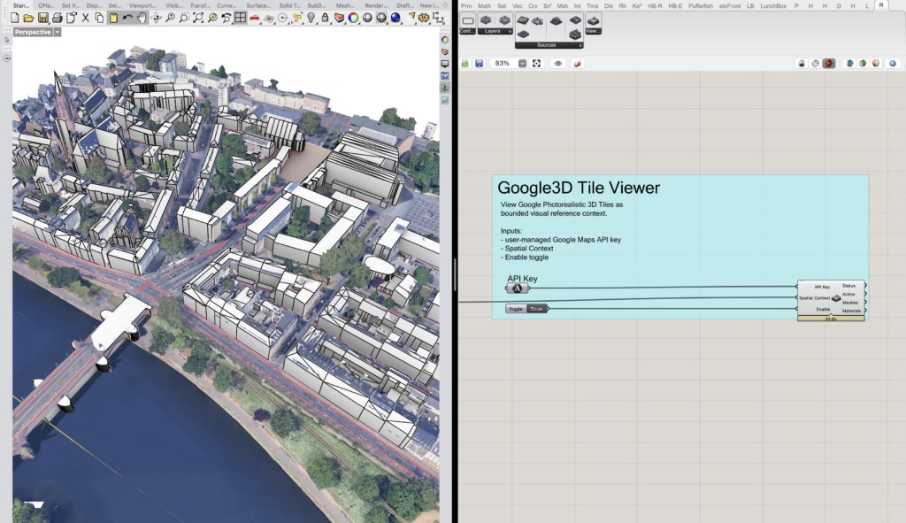The image size is (906, 523).
Task: Click the Paste clipboard icon
Action: pos(114,18)
